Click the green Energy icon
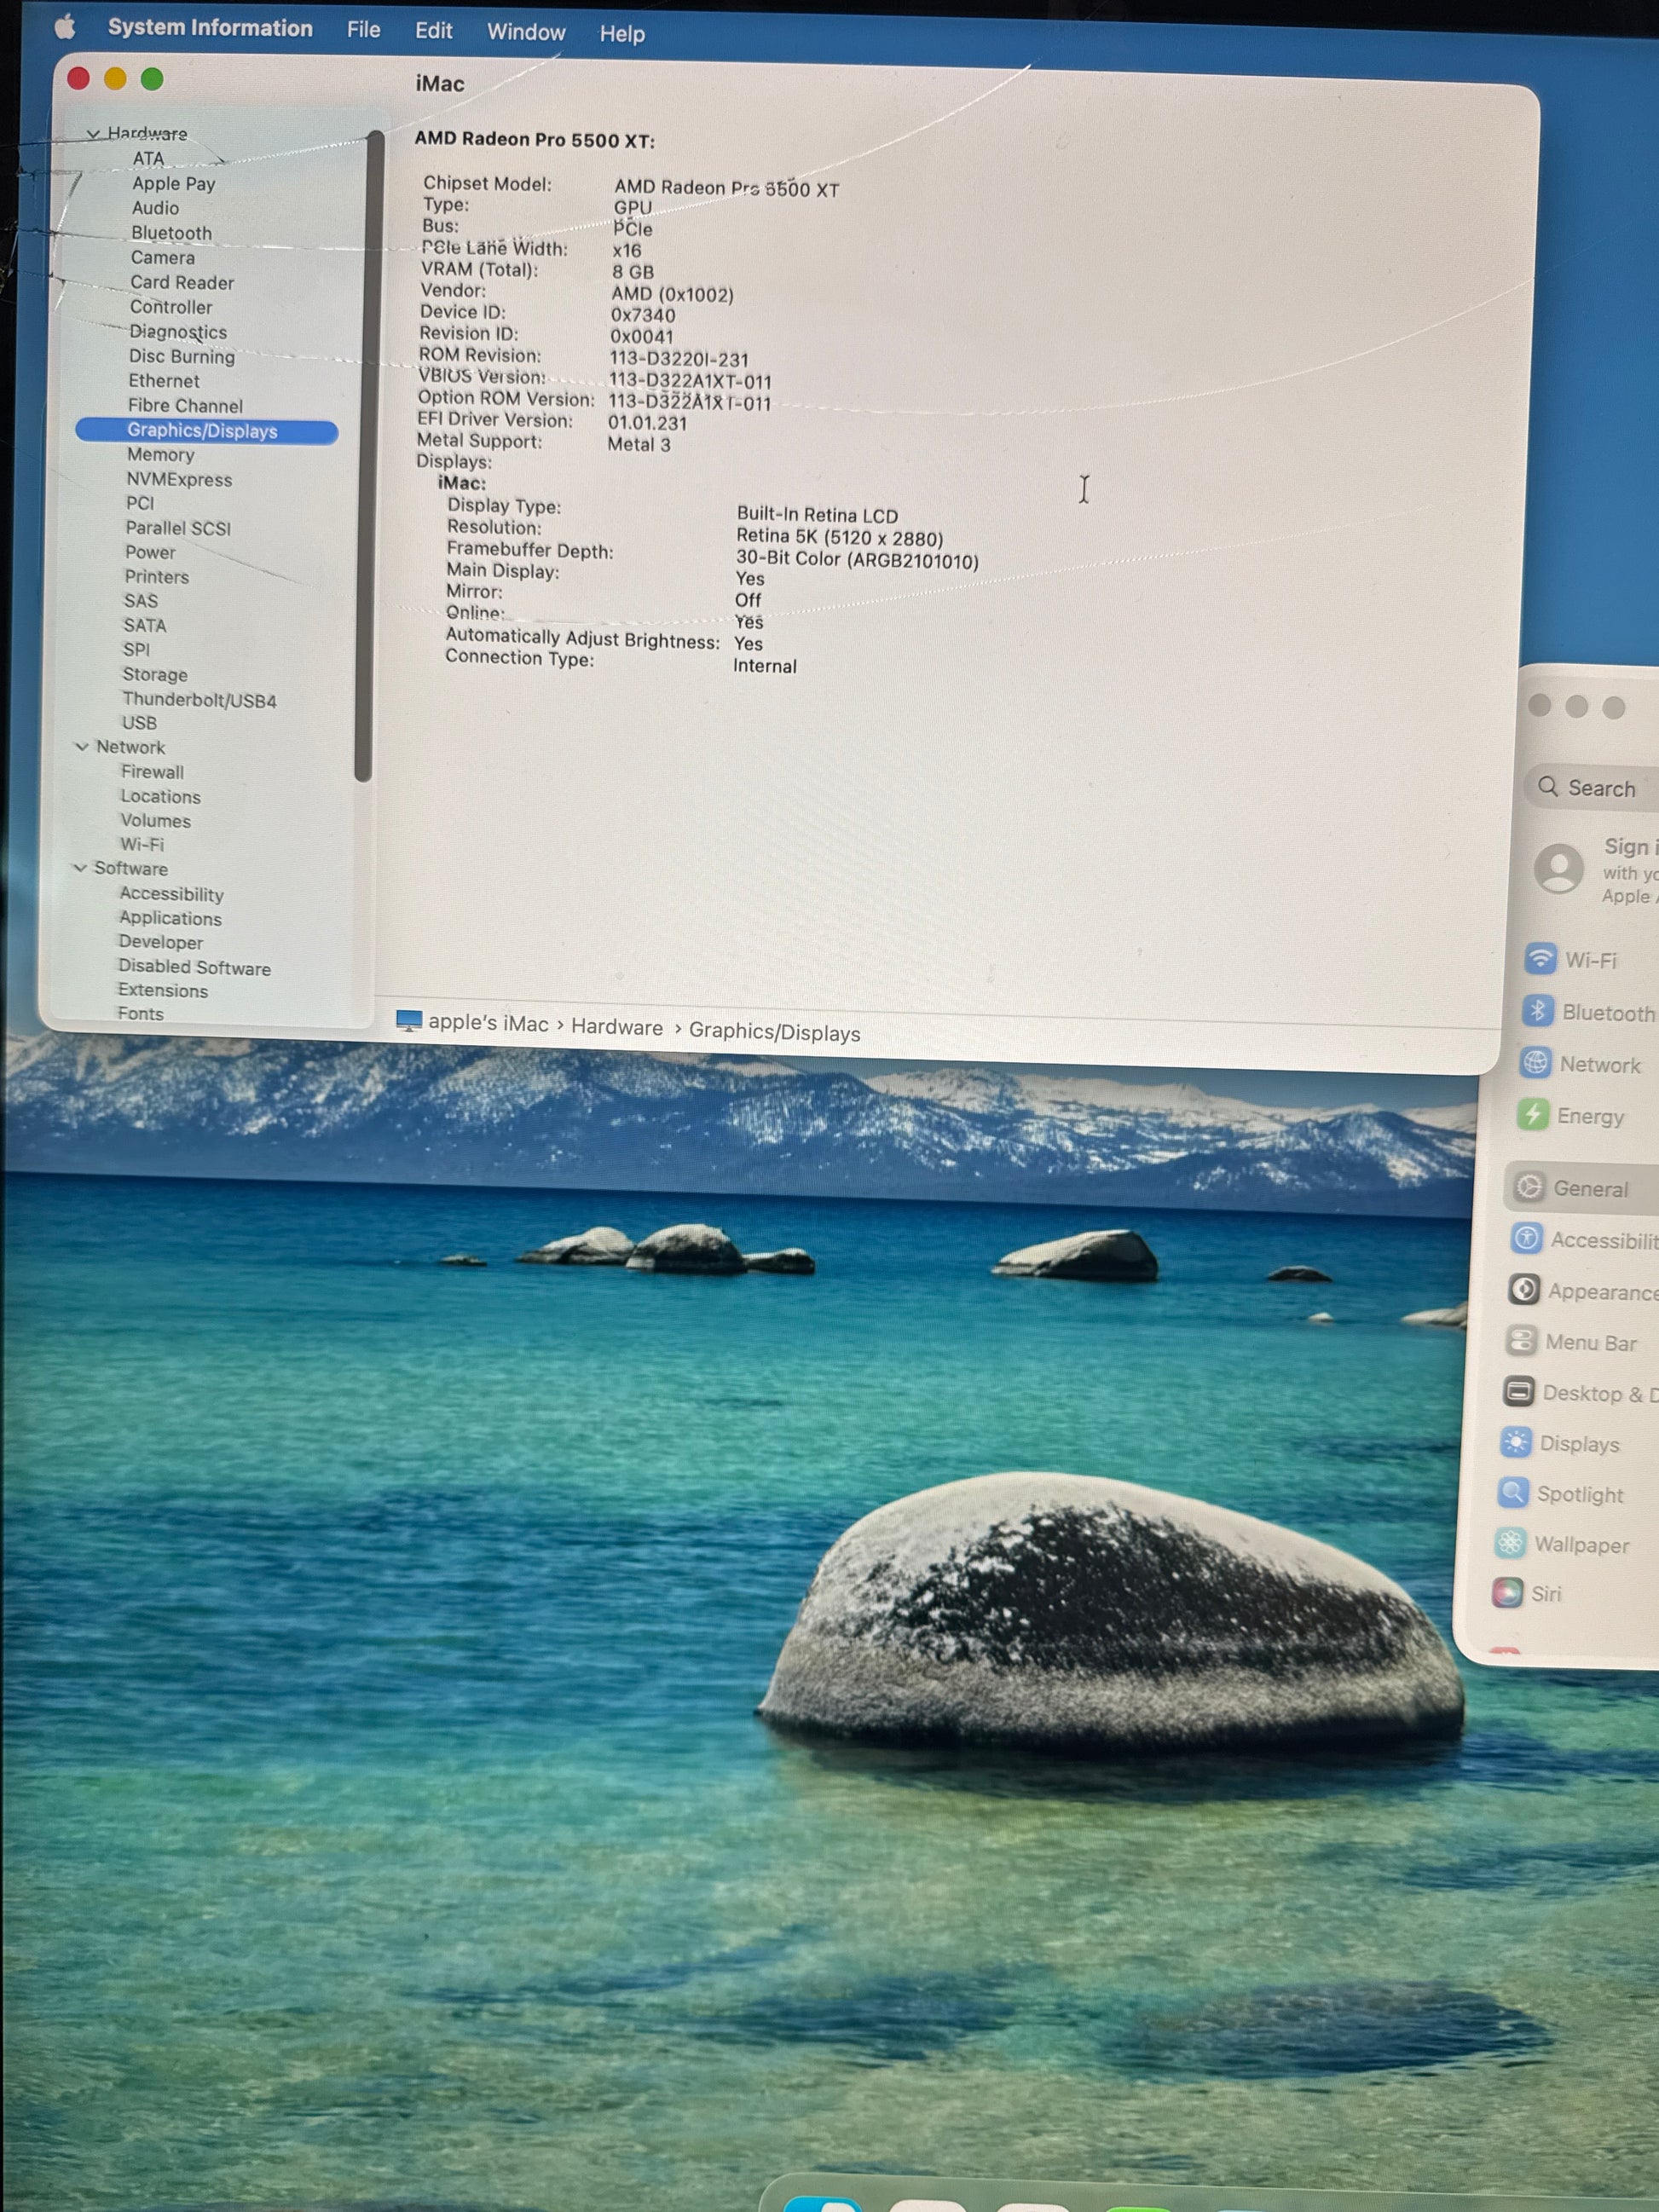1659x2212 pixels. [1532, 1114]
